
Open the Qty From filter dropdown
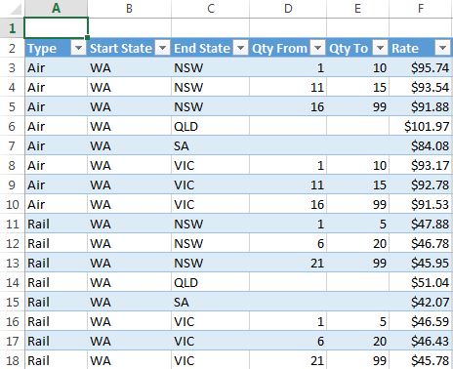317,48
